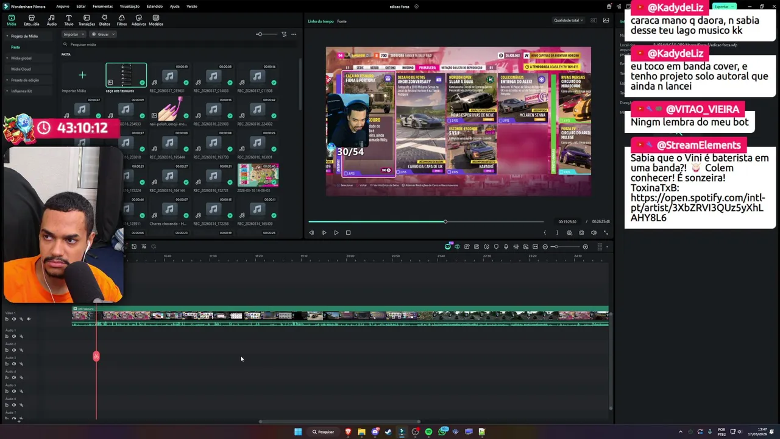The height and width of the screenshot is (439, 780).
Task: Click the media filter funnel icon
Action: tap(284, 34)
